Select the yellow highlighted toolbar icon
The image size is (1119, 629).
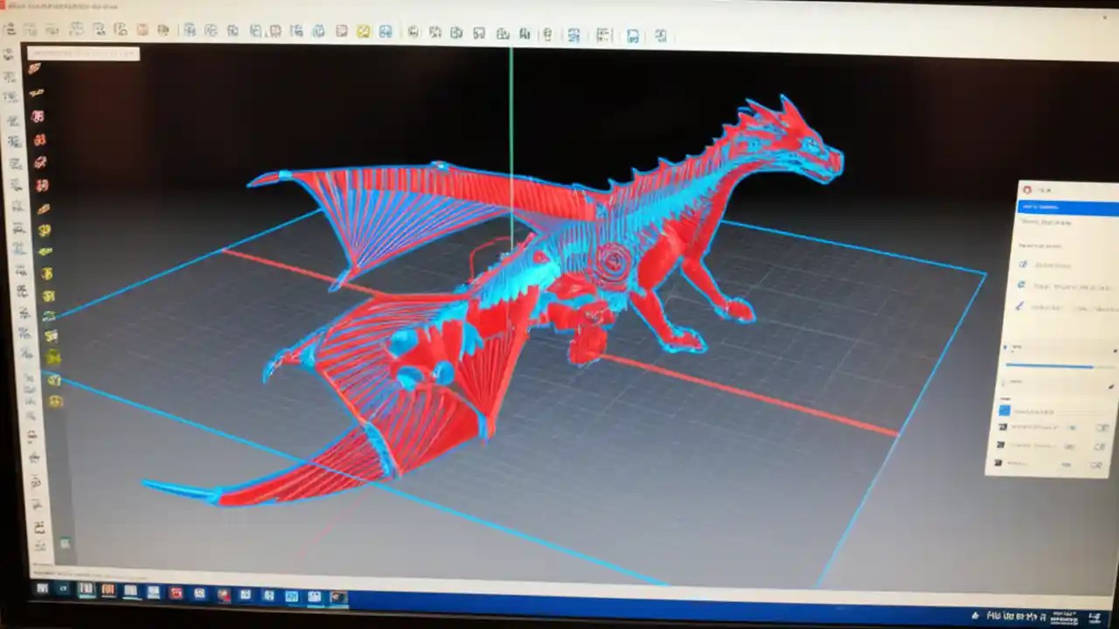point(363,33)
